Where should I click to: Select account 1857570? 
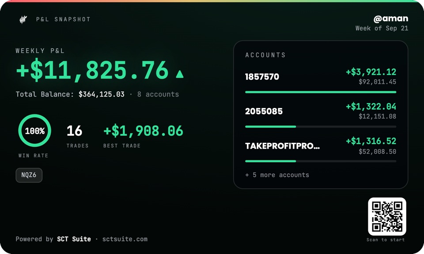point(321,76)
